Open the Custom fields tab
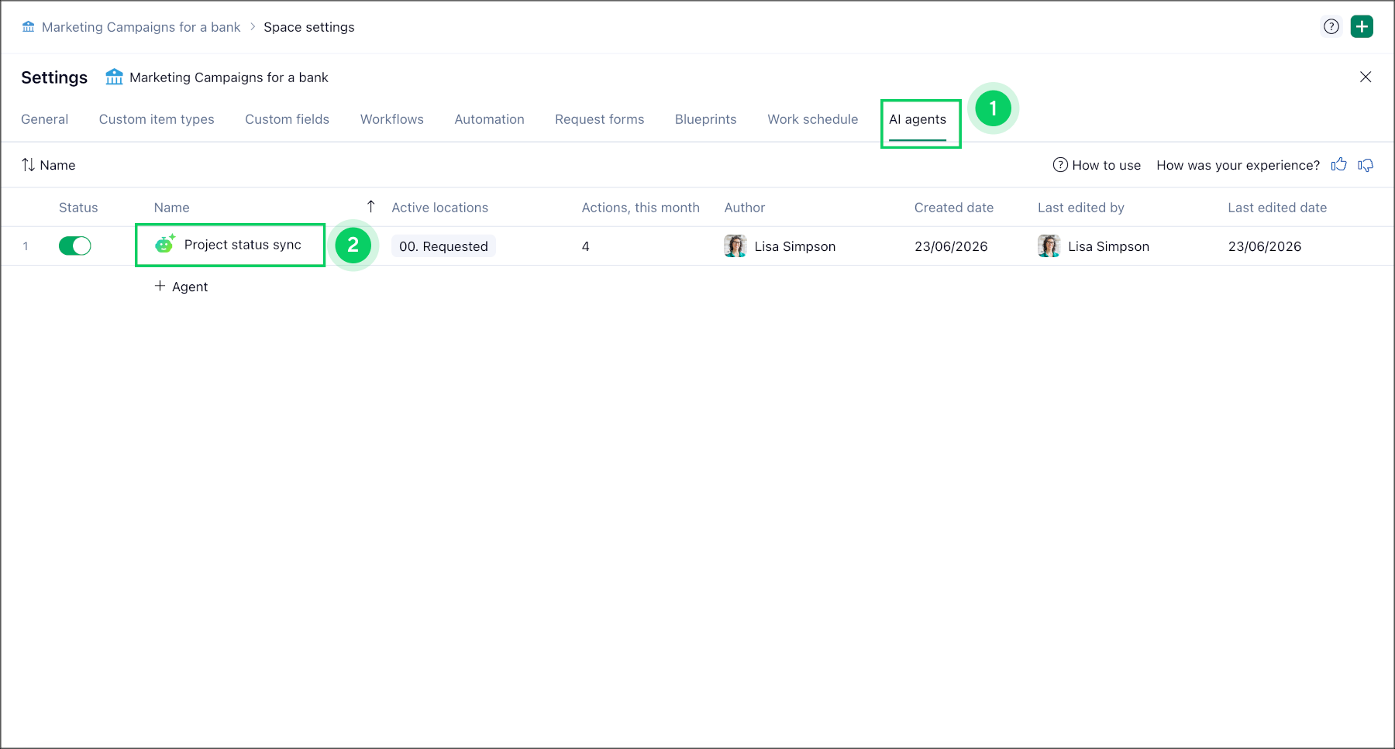This screenshot has width=1395, height=749. point(288,119)
